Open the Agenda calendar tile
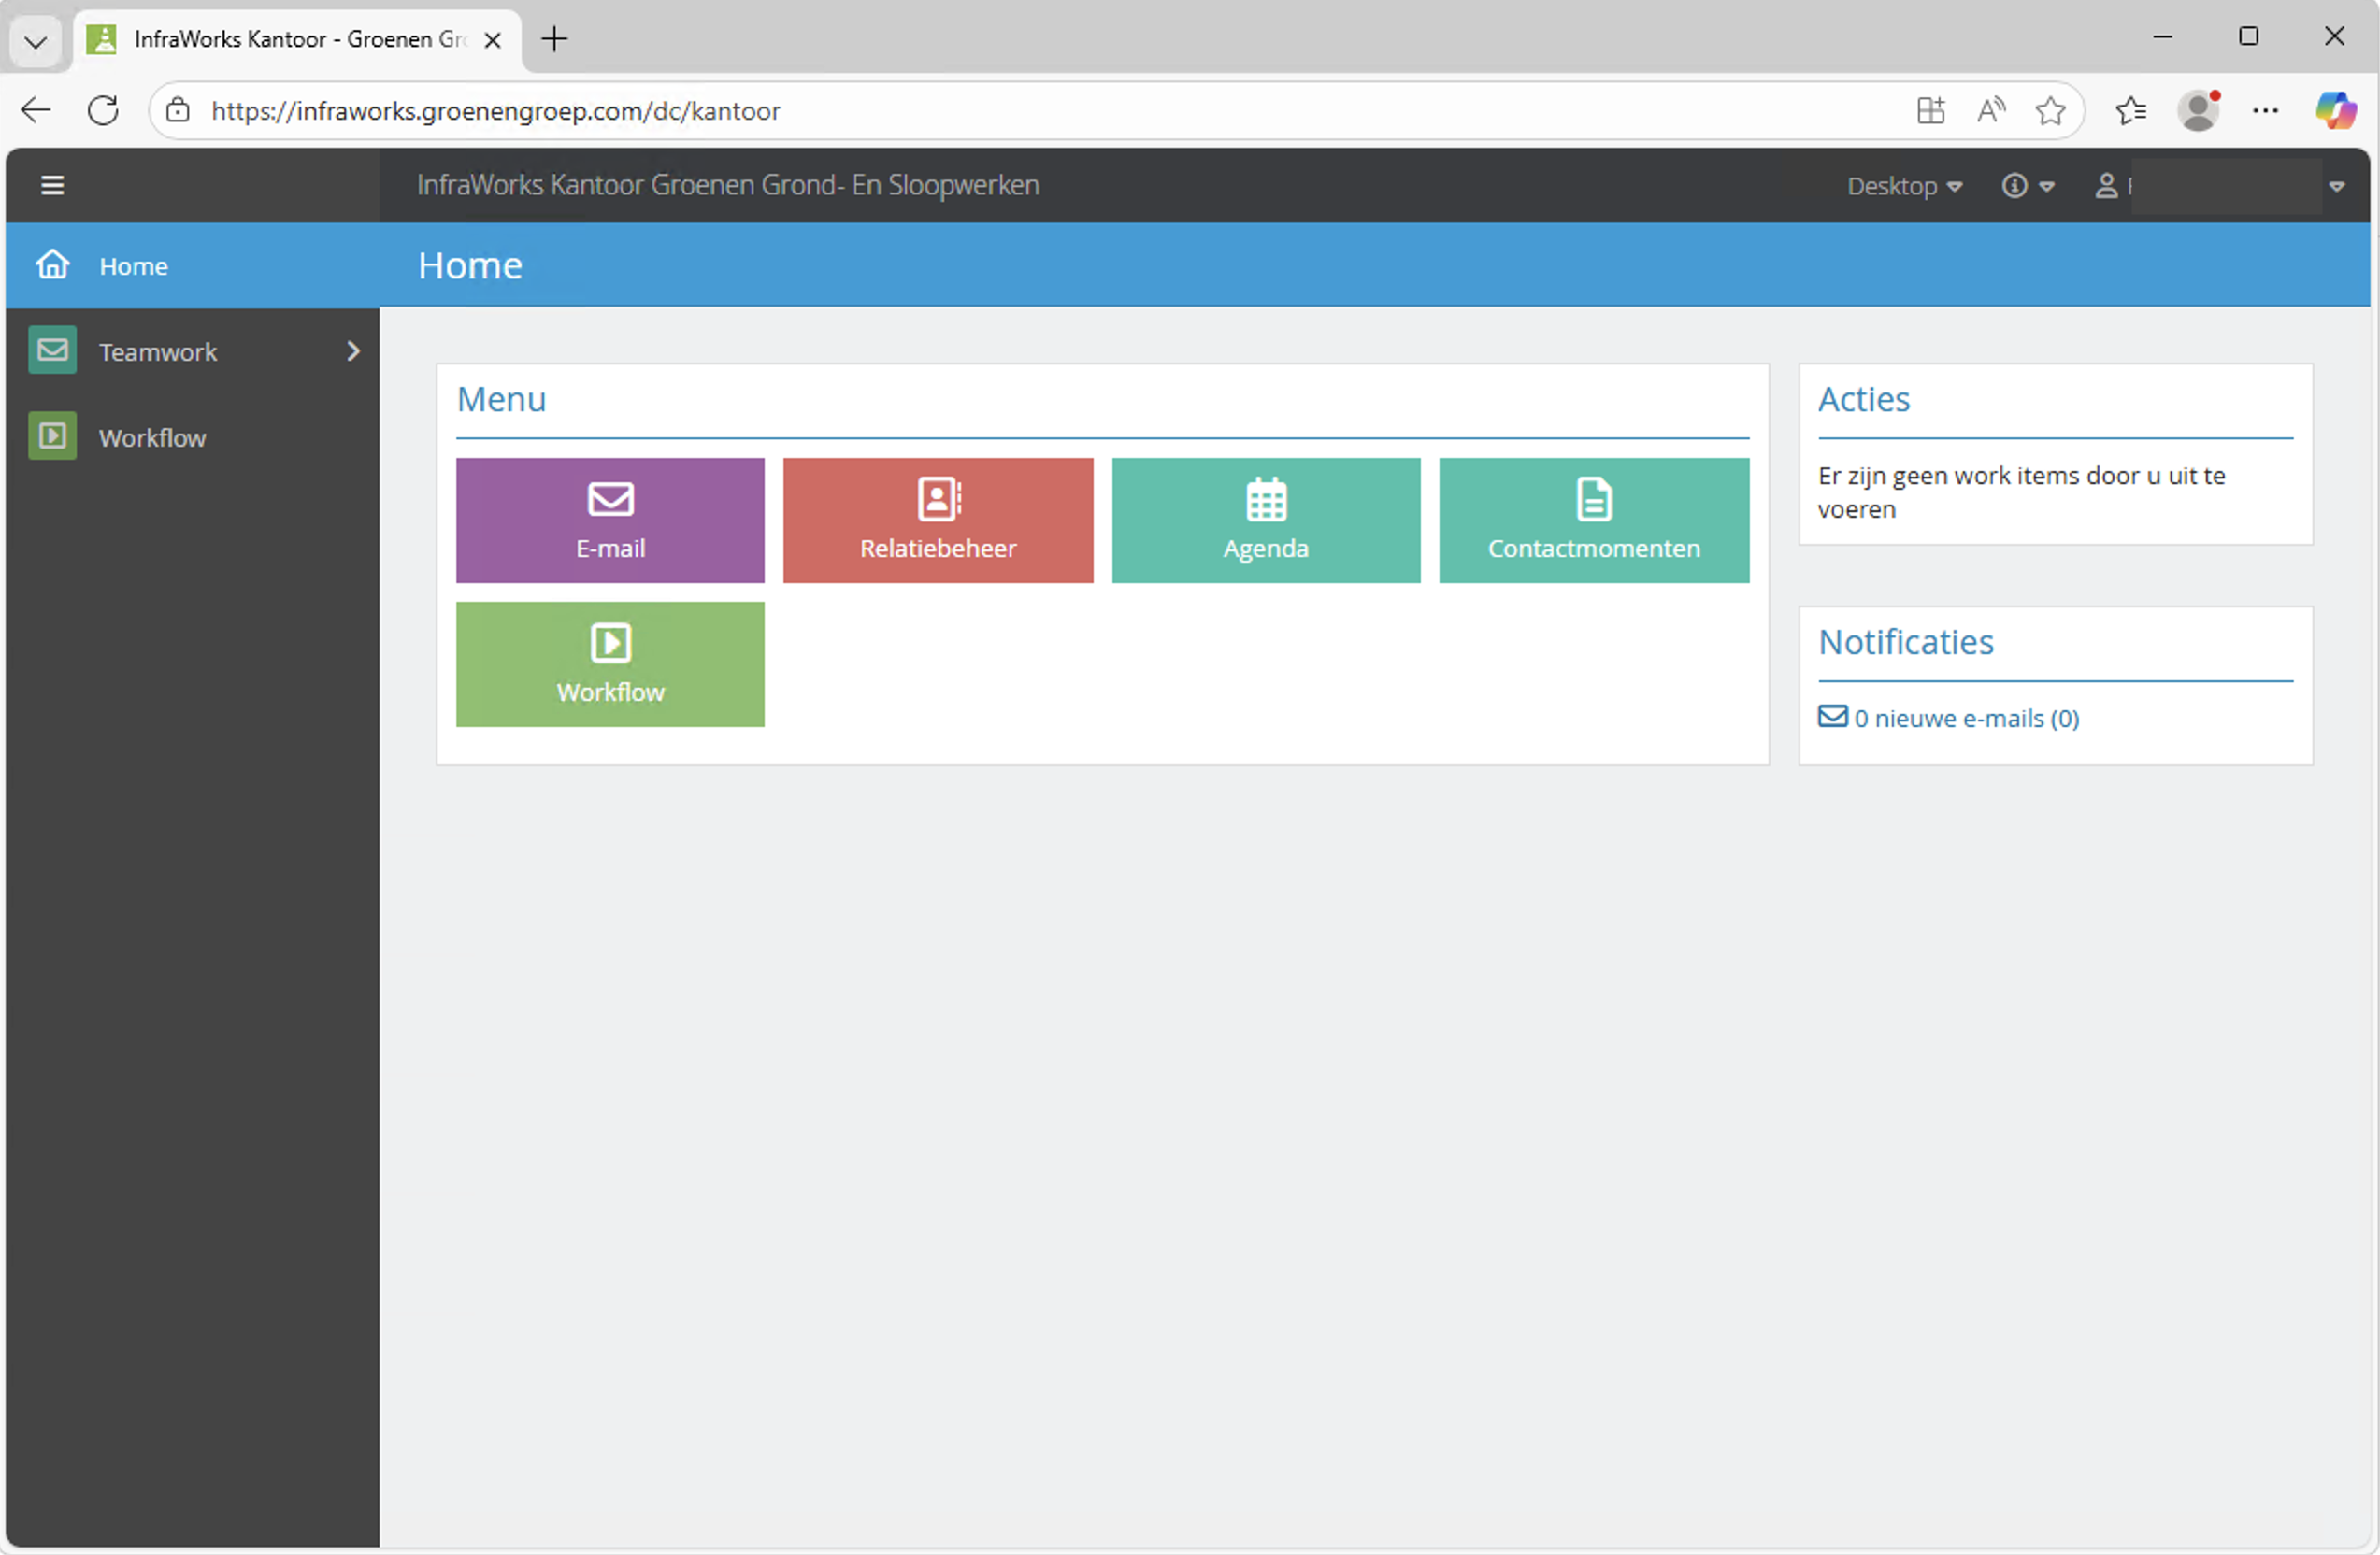 click(x=1265, y=520)
